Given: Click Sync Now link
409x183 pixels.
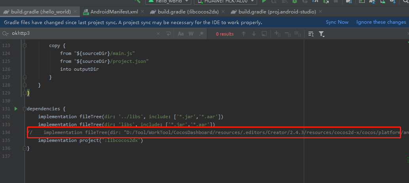Looking at the screenshot, I should [337, 22].
